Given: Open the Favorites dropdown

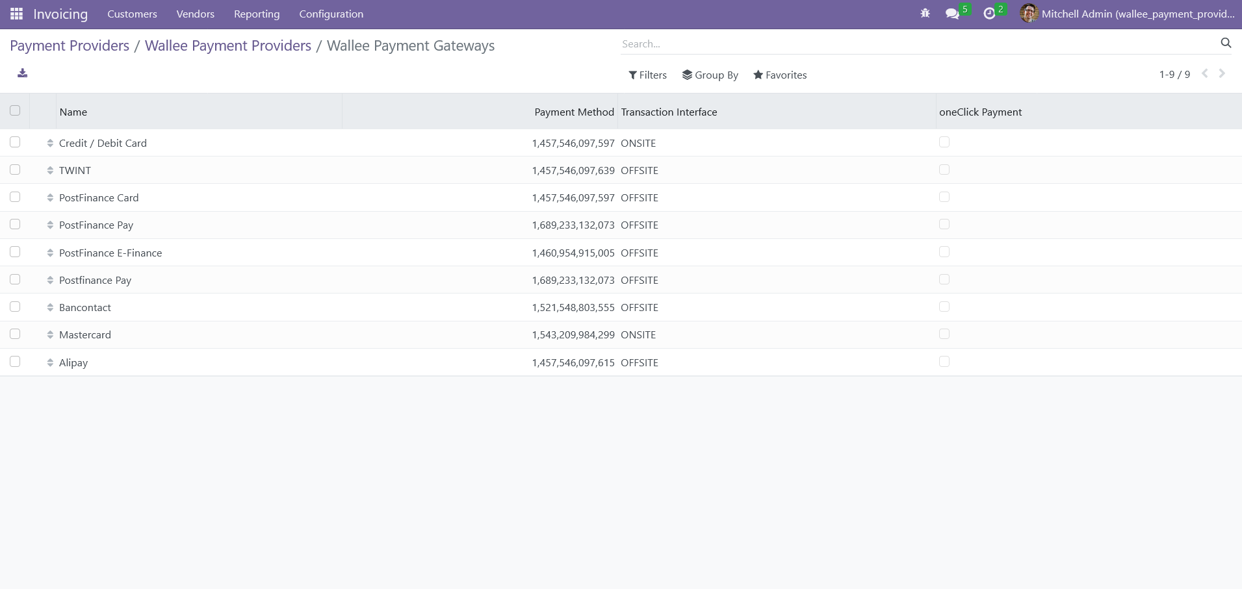Looking at the screenshot, I should click(779, 75).
